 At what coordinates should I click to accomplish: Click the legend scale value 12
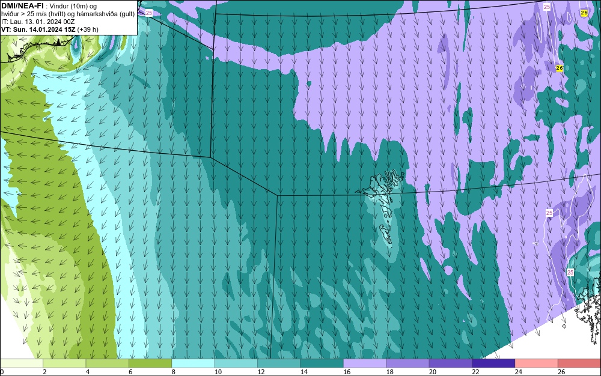[261, 372]
